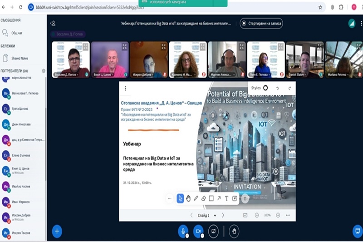This screenshot has height=242, width=363.
Task: Go to the previous slide
Action: 191,215
